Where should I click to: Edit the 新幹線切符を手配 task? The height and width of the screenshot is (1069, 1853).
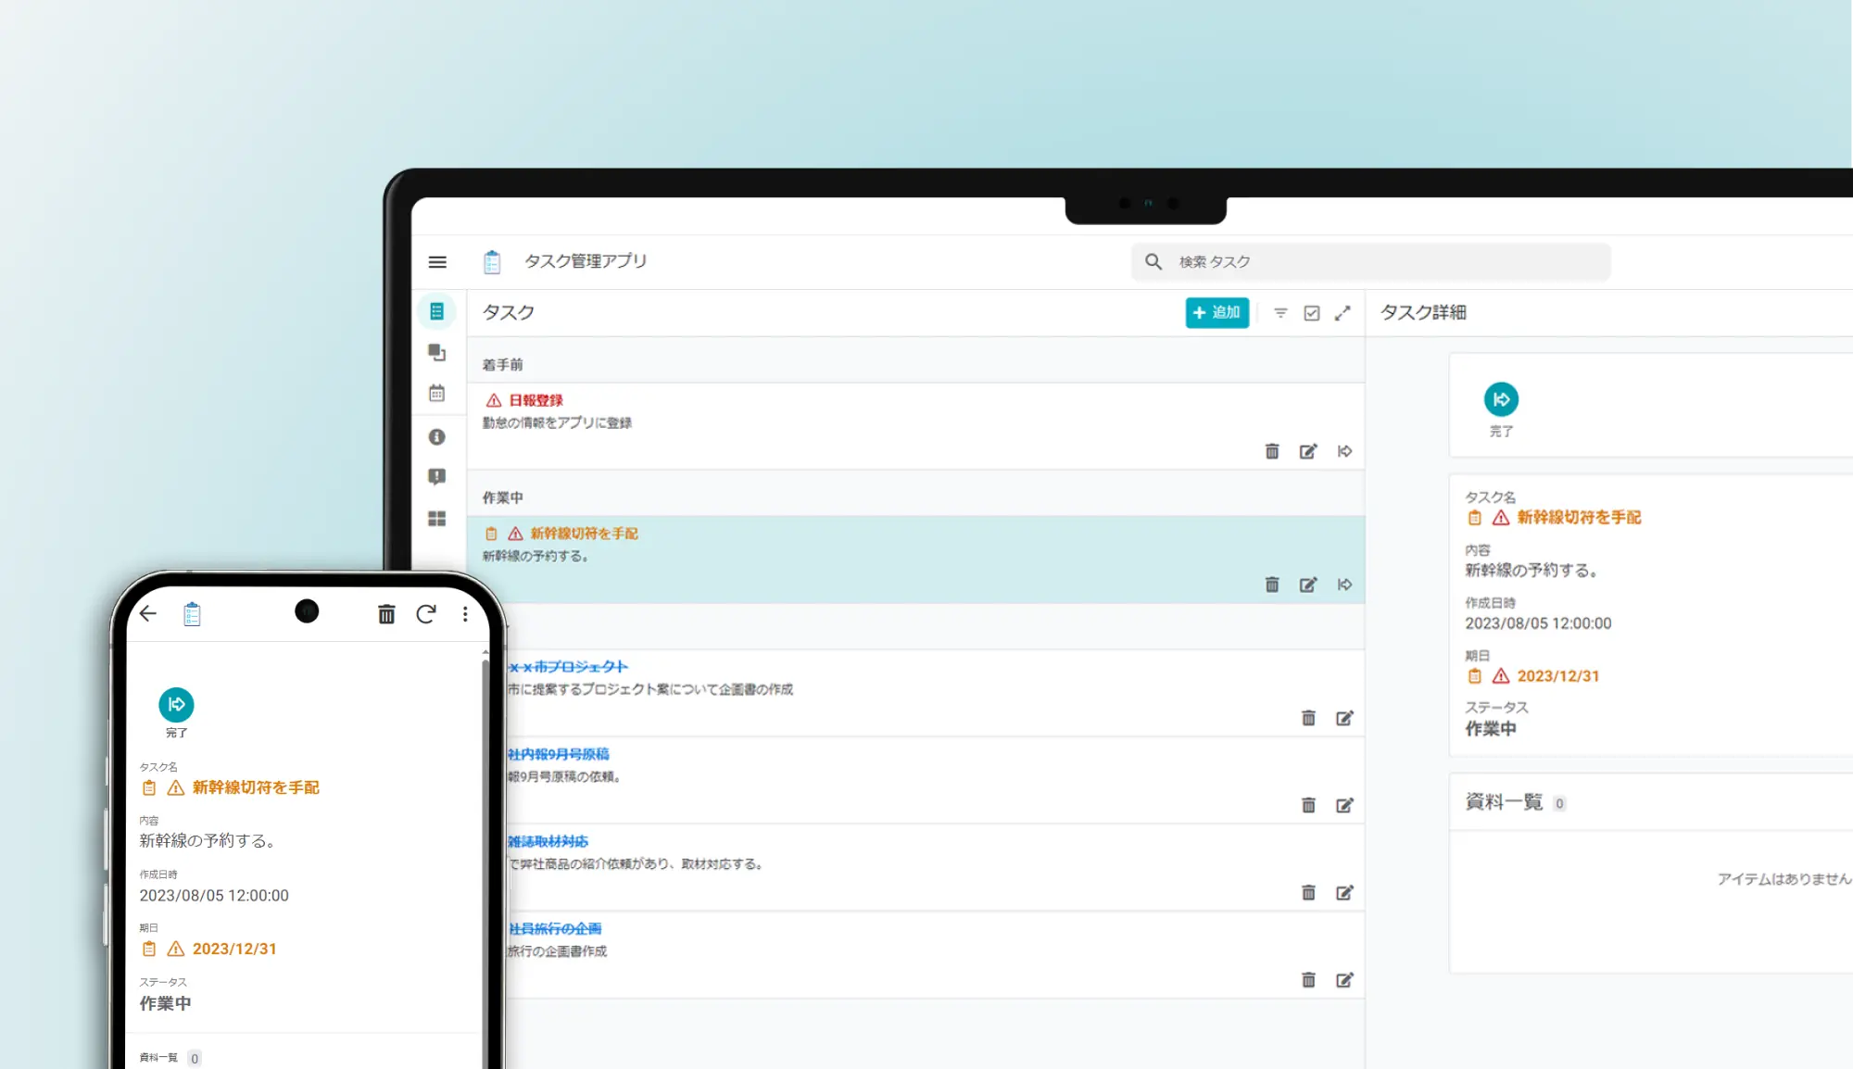1308,585
